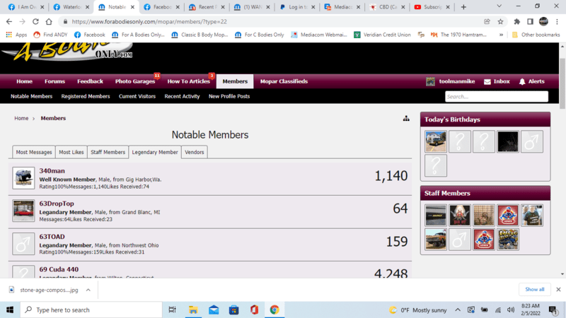The width and height of the screenshot is (566, 318).
Task: Bookmark this page with the star icon
Action: point(500,21)
